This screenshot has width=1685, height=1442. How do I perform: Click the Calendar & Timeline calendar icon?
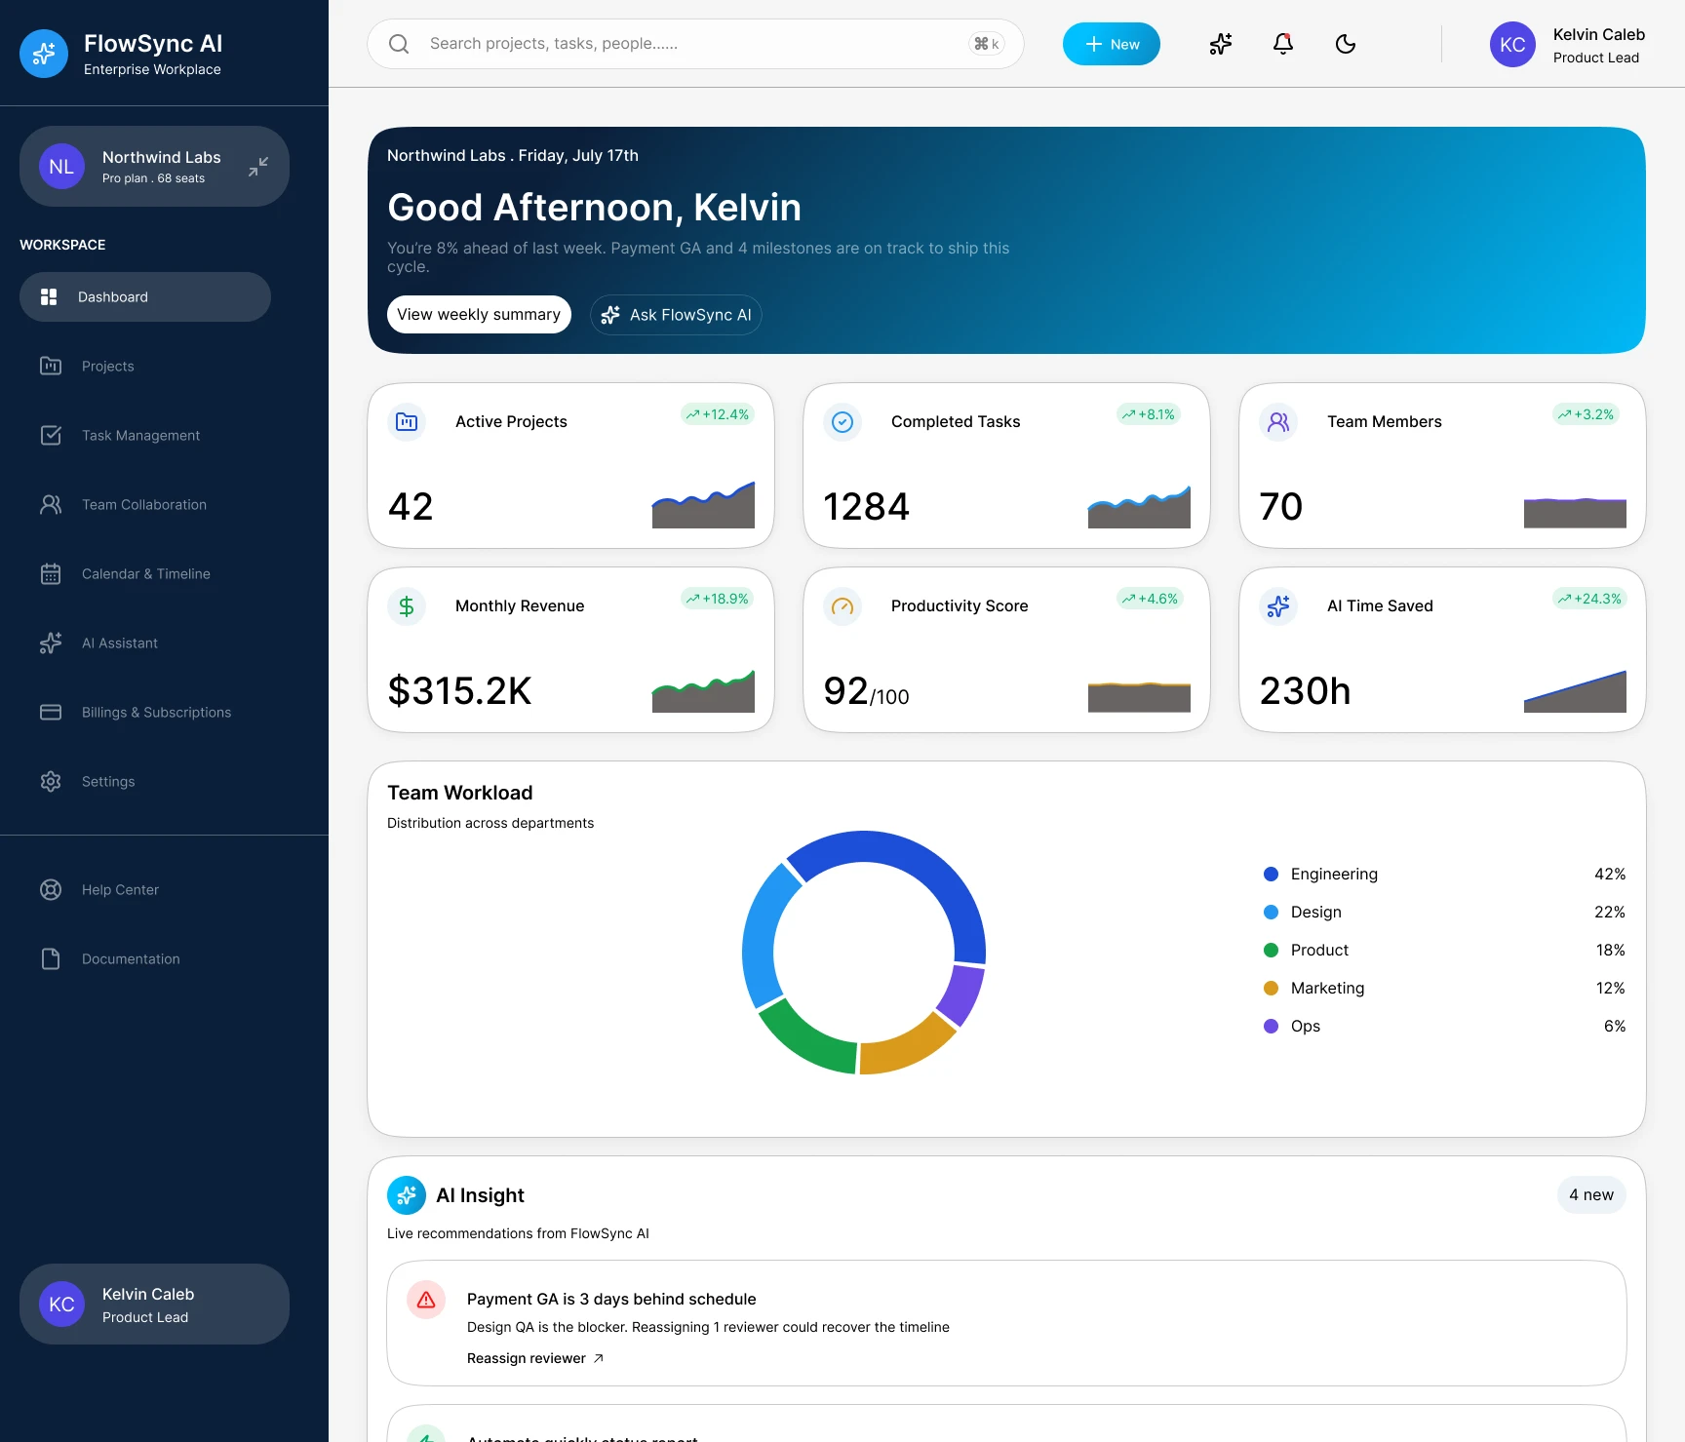51,574
